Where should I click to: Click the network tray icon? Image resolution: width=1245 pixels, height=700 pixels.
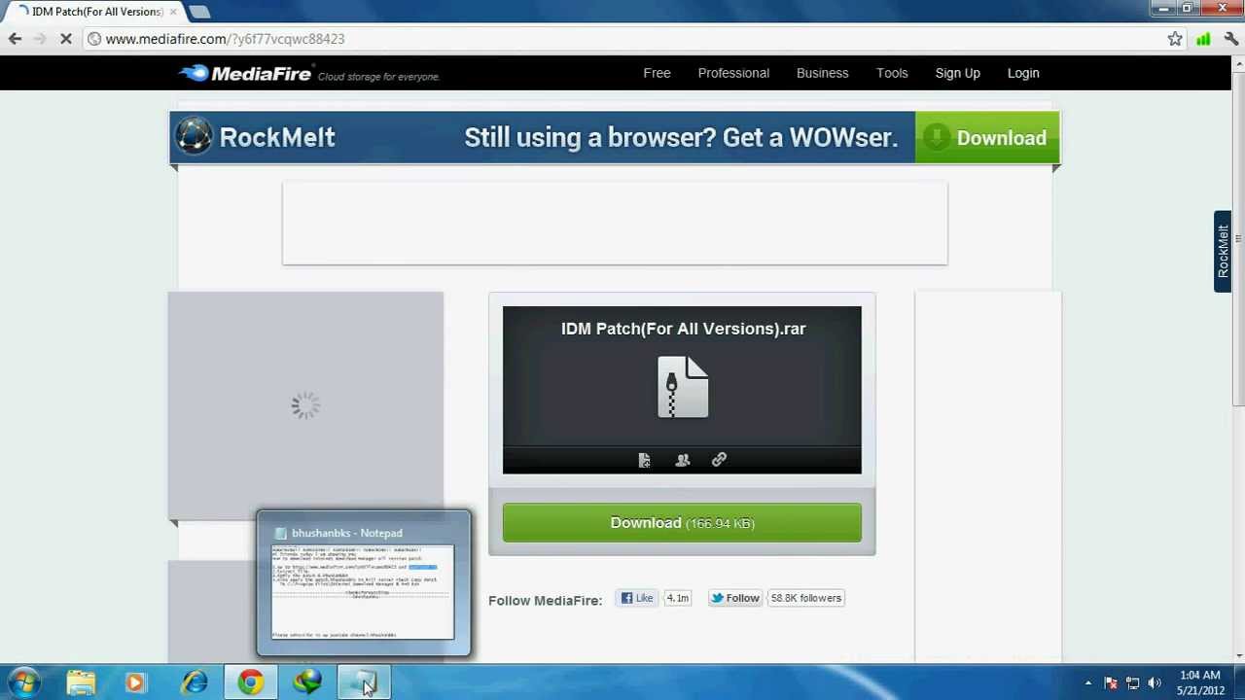pyautogui.click(x=1133, y=682)
